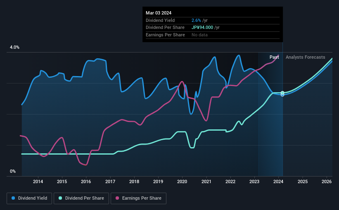
Task: Click the 2018 x-axis year label
Action: pyautogui.click(x=134, y=181)
